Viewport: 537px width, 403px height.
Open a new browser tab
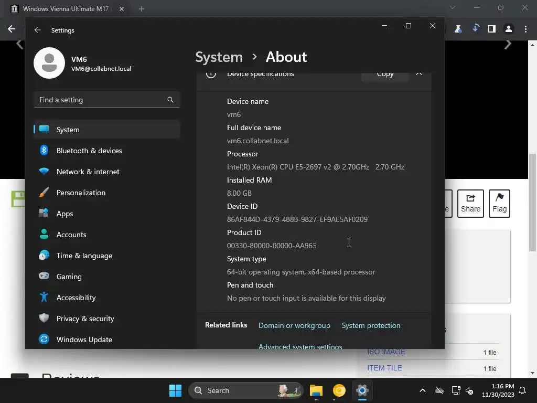tap(142, 9)
